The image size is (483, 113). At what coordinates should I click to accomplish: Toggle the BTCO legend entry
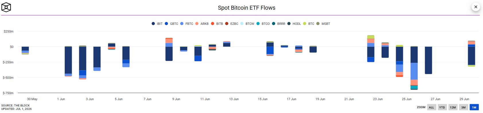coord(263,24)
